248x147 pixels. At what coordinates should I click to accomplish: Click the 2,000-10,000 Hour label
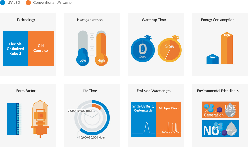(80, 111)
